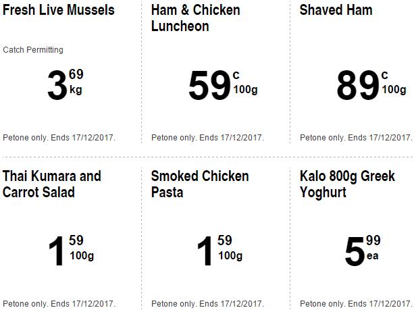
Task: Click the kg unit label for mussels
Action: [x=76, y=91]
